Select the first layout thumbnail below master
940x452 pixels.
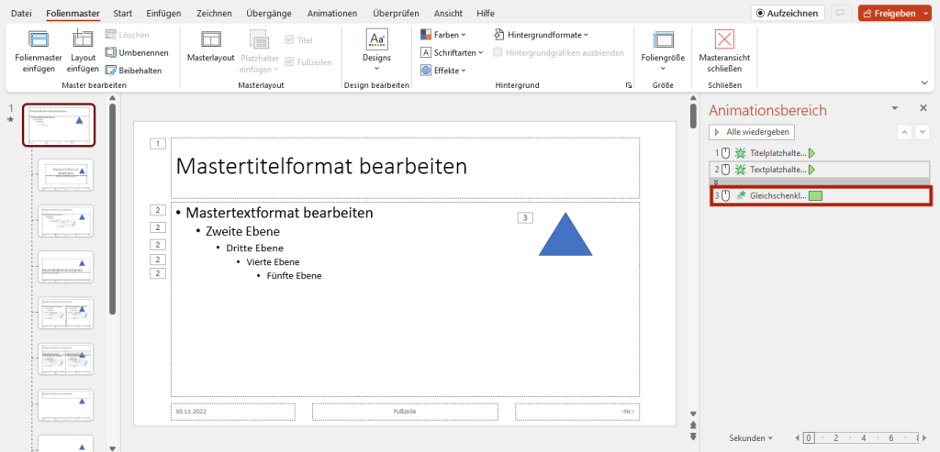66,175
